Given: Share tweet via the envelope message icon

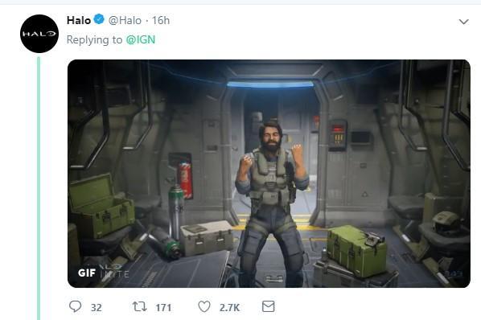Looking at the screenshot, I should [269, 306].
